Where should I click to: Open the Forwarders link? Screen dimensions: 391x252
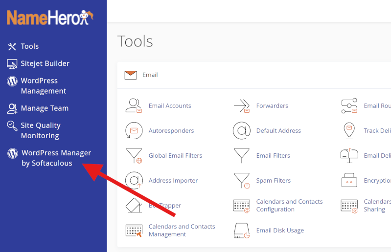tap(272, 105)
